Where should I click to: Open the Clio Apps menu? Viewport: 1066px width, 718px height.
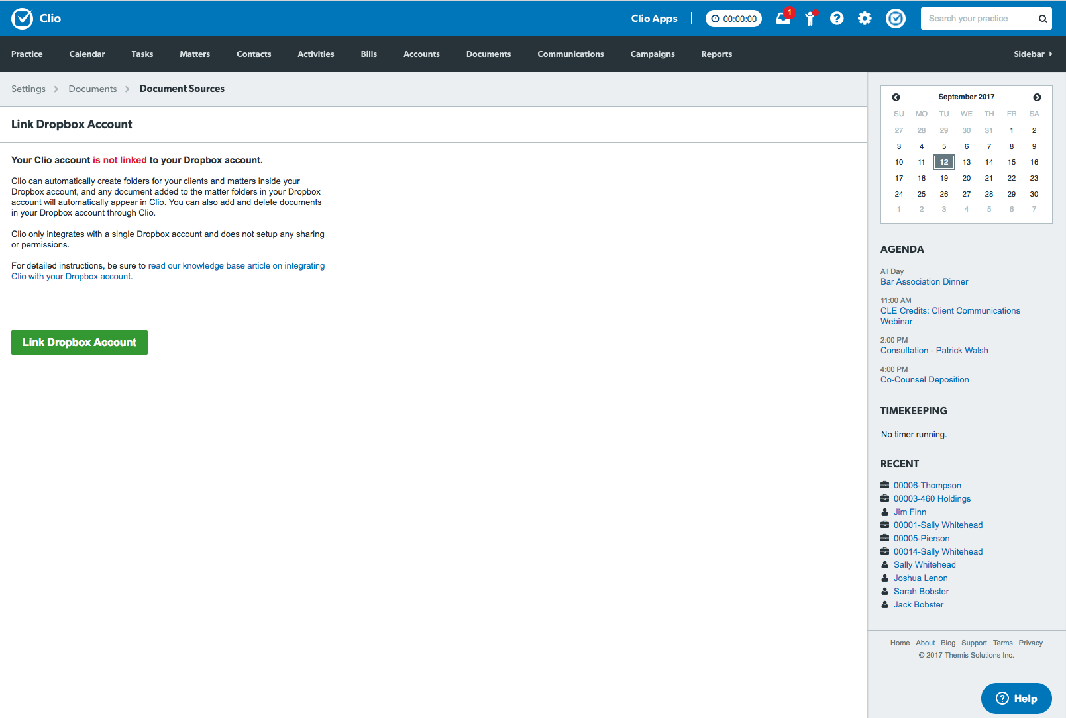pos(654,19)
